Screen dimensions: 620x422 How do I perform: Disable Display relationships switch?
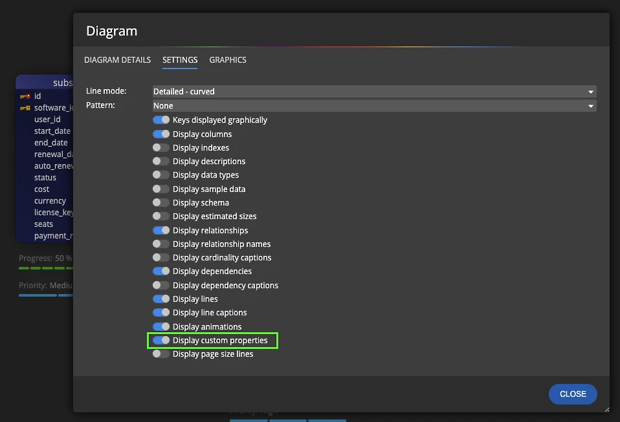point(161,231)
